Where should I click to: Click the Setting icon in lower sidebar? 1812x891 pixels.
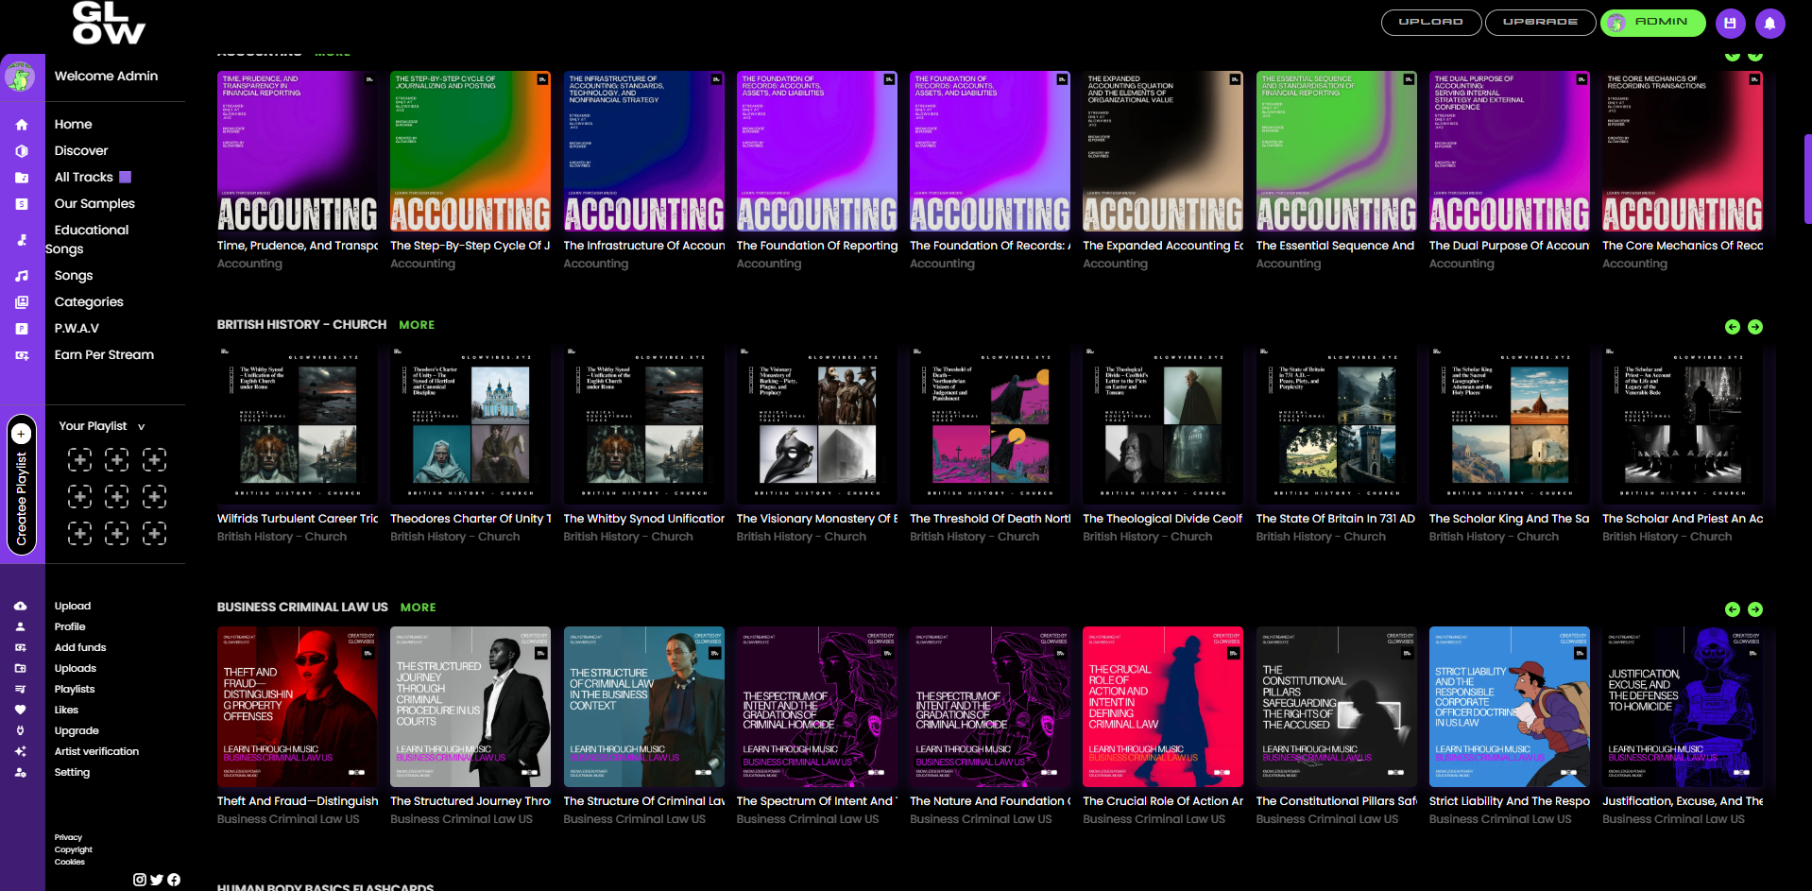(21, 773)
